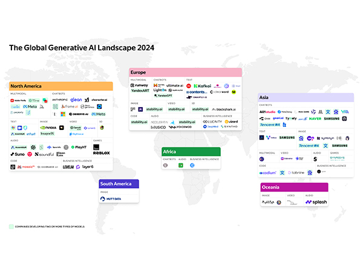This screenshot has height=272, width=363.
Task: Open the LevelAI logo
Action: click(x=68, y=167)
